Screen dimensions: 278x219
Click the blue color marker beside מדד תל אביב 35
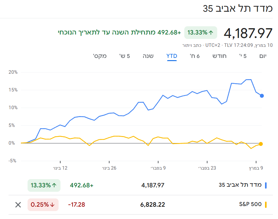click(266, 185)
